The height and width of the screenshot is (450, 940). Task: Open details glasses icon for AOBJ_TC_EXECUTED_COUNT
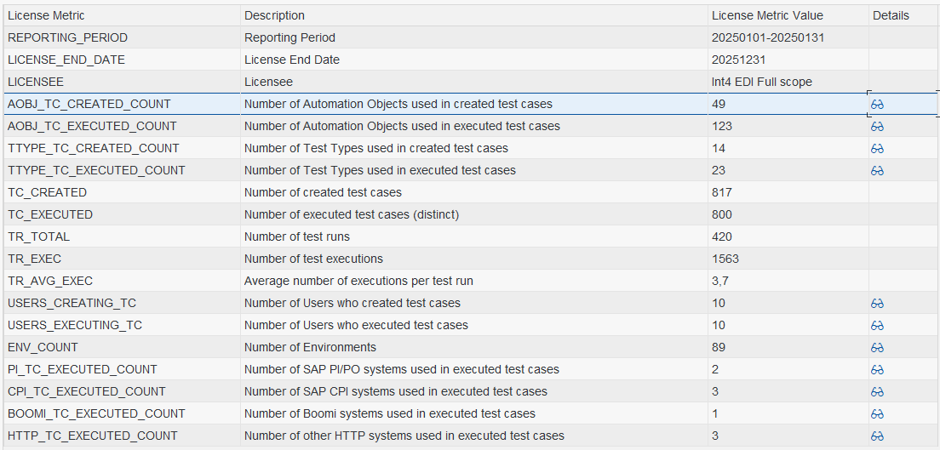point(877,127)
